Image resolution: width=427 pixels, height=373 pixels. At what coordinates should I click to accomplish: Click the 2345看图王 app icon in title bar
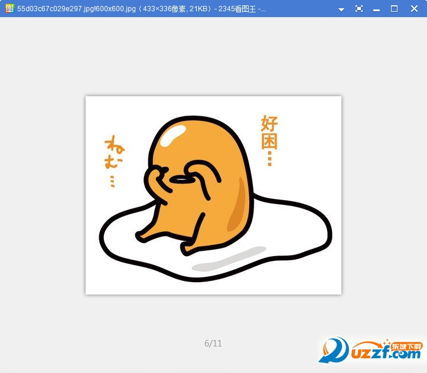click(x=9, y=8)
